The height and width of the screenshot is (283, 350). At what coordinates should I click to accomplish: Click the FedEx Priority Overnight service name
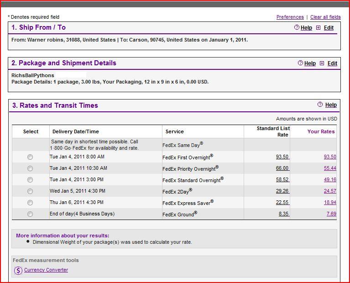[x=190, y=168]
